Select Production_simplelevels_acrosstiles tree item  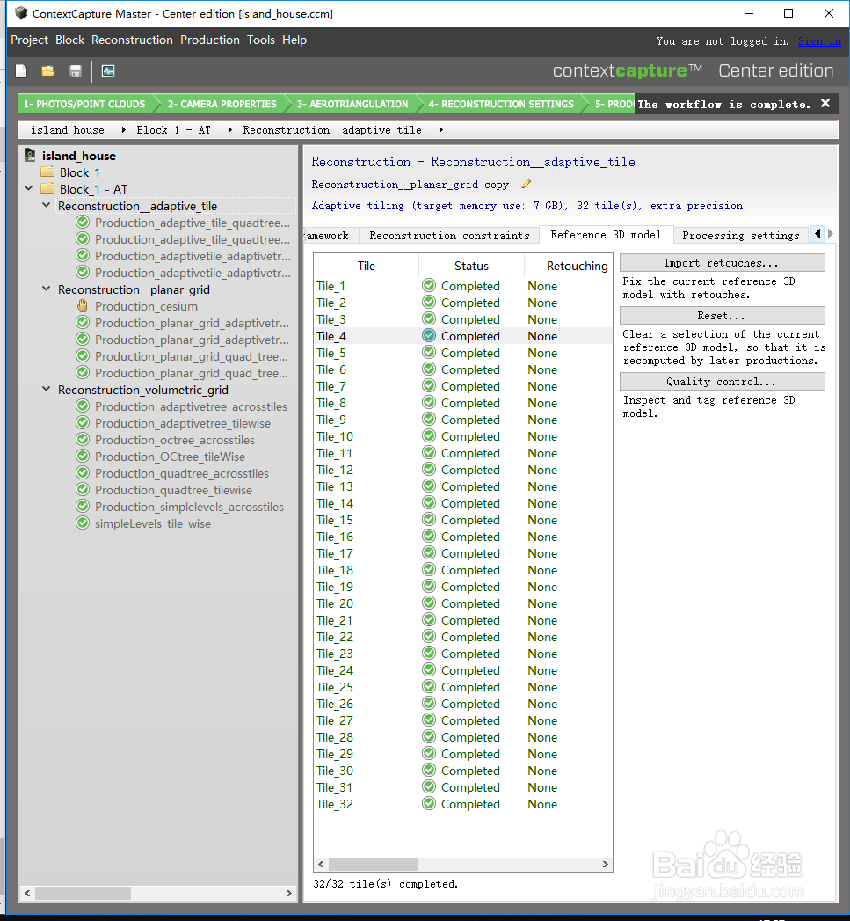(x=189, y=507)
